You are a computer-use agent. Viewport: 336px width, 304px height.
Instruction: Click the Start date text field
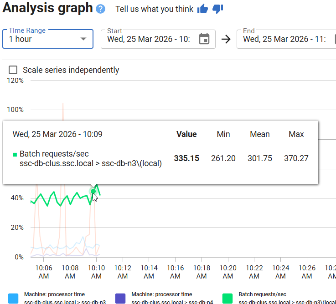[148, 39]
